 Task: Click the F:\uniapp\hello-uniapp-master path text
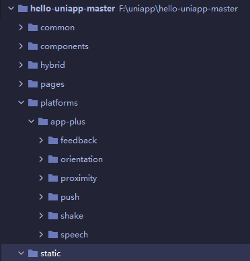[178, 9]
